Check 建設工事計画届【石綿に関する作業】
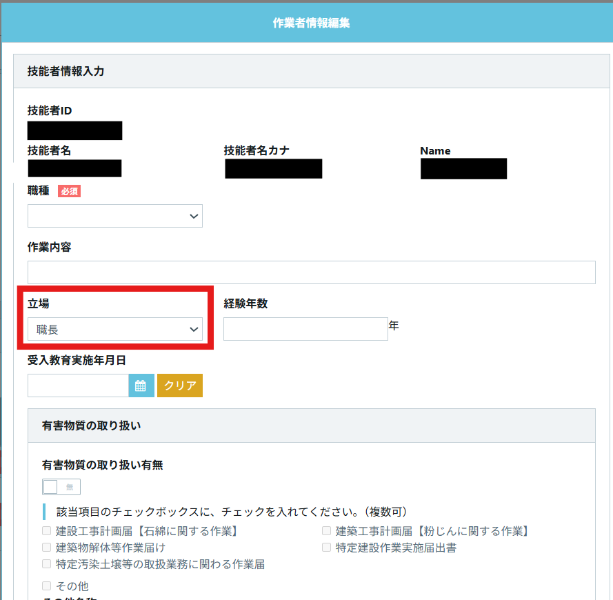 (x=46, y=531)
